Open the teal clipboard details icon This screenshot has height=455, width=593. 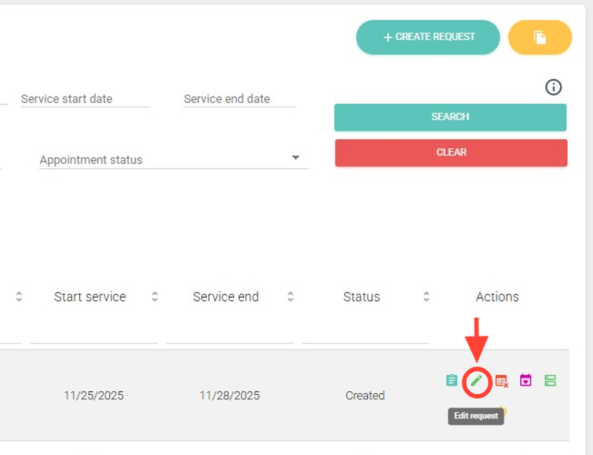click(451, 380)
